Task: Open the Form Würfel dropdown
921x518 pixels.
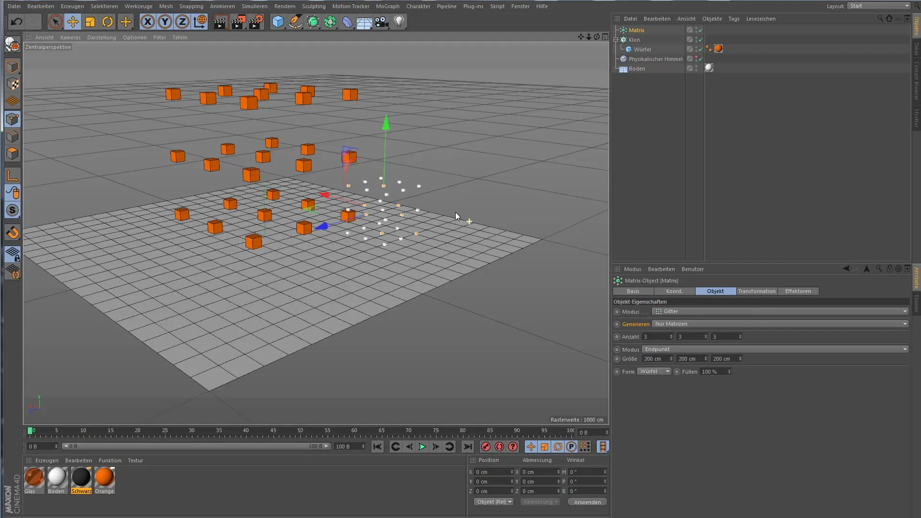Action: (654, 372)
